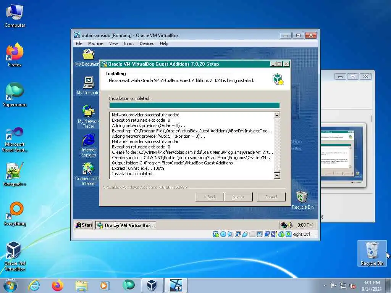Viewport: 391px width, 293px height.
Task: Click the Action Center flag tray icon
Action: pos(334,286)
